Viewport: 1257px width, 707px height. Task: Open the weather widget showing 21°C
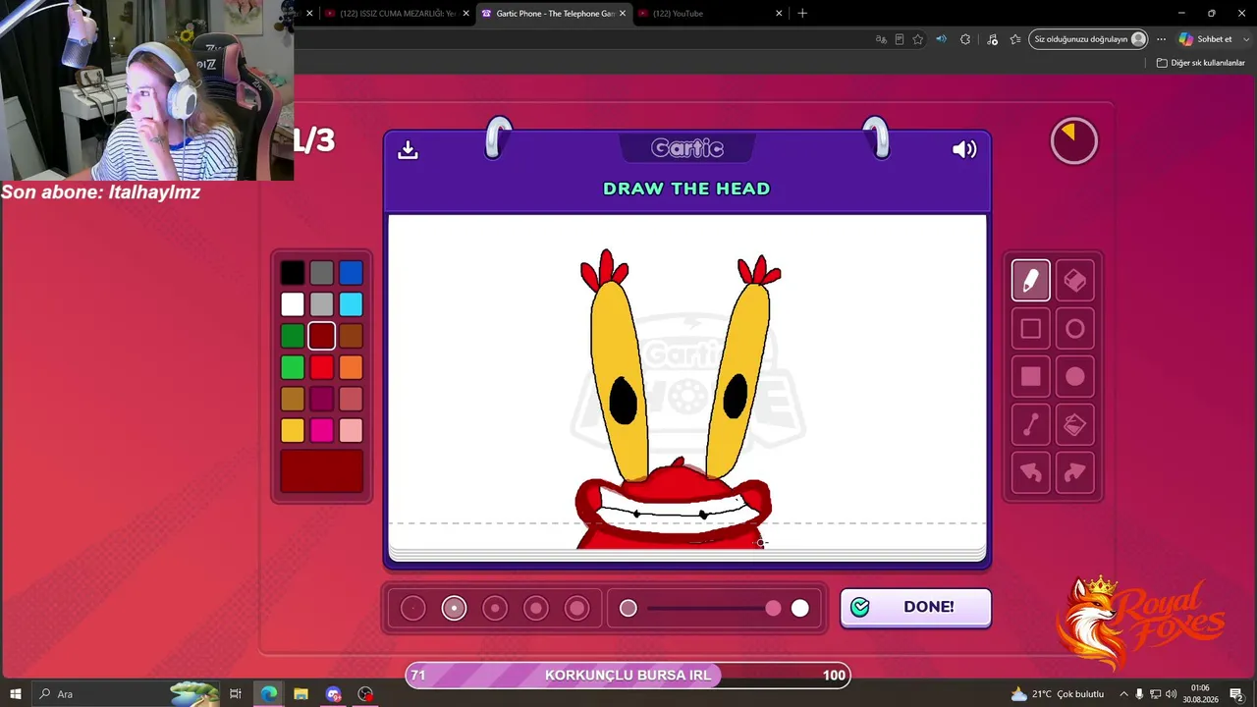click(x=1058, y=694)
